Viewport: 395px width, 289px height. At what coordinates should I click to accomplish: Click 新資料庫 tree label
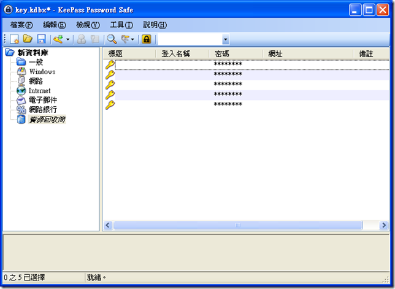click(x=33, y=53)
